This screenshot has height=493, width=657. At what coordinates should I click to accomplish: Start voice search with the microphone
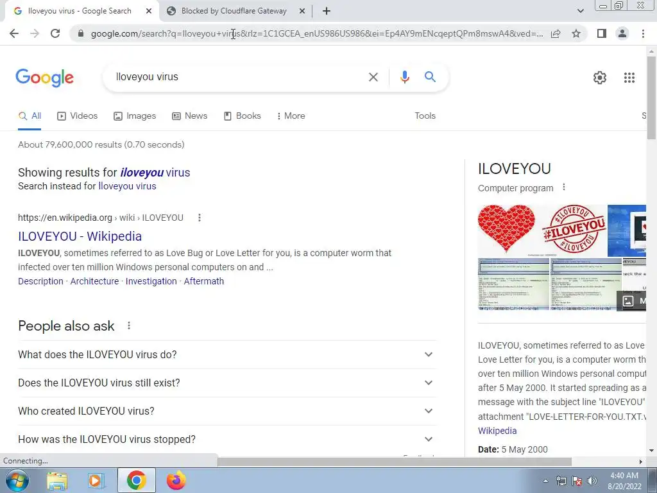tap(404, 77)
